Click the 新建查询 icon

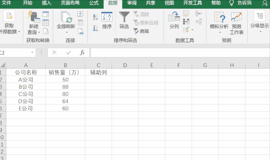pyautogui.click(x=34, y=17)
